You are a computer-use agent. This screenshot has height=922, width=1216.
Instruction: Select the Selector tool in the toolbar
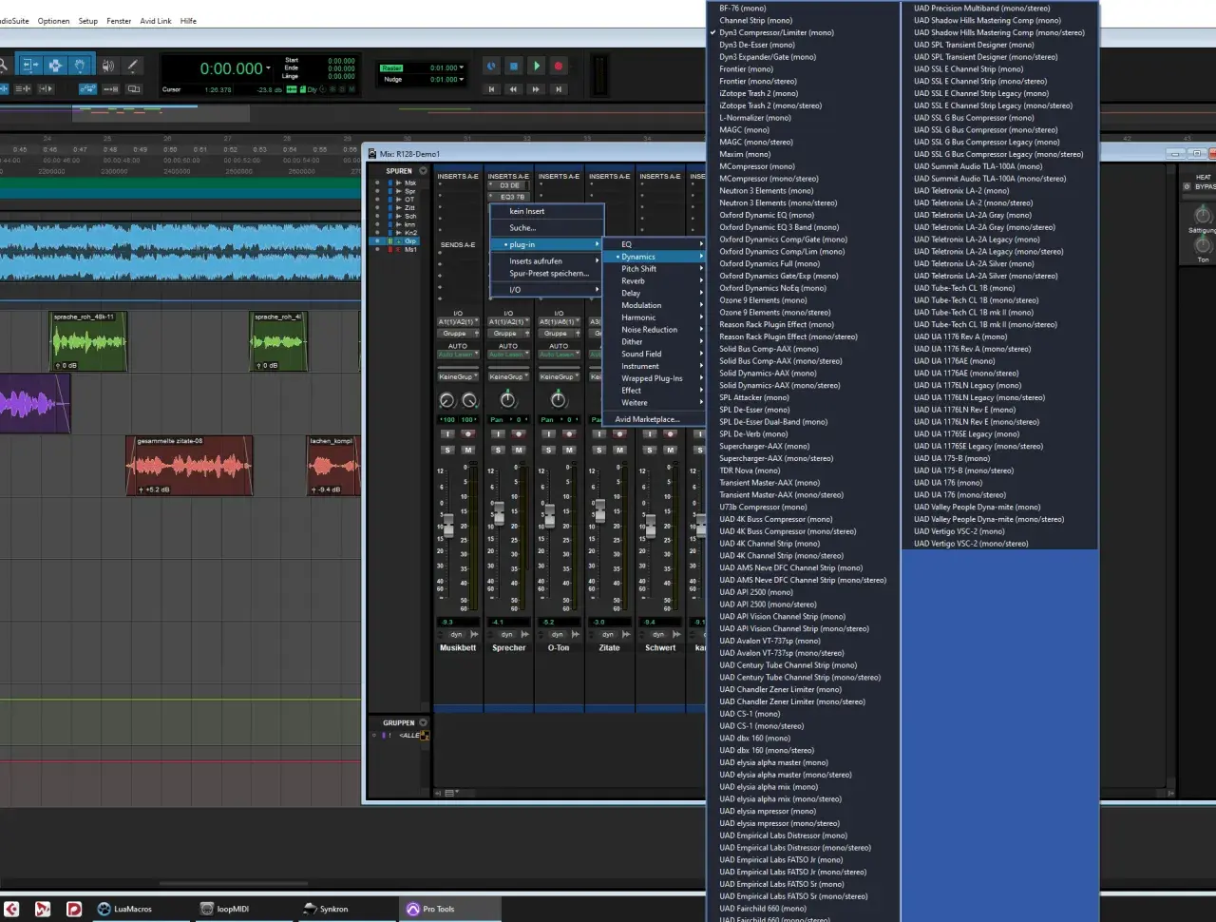point(55,66)
